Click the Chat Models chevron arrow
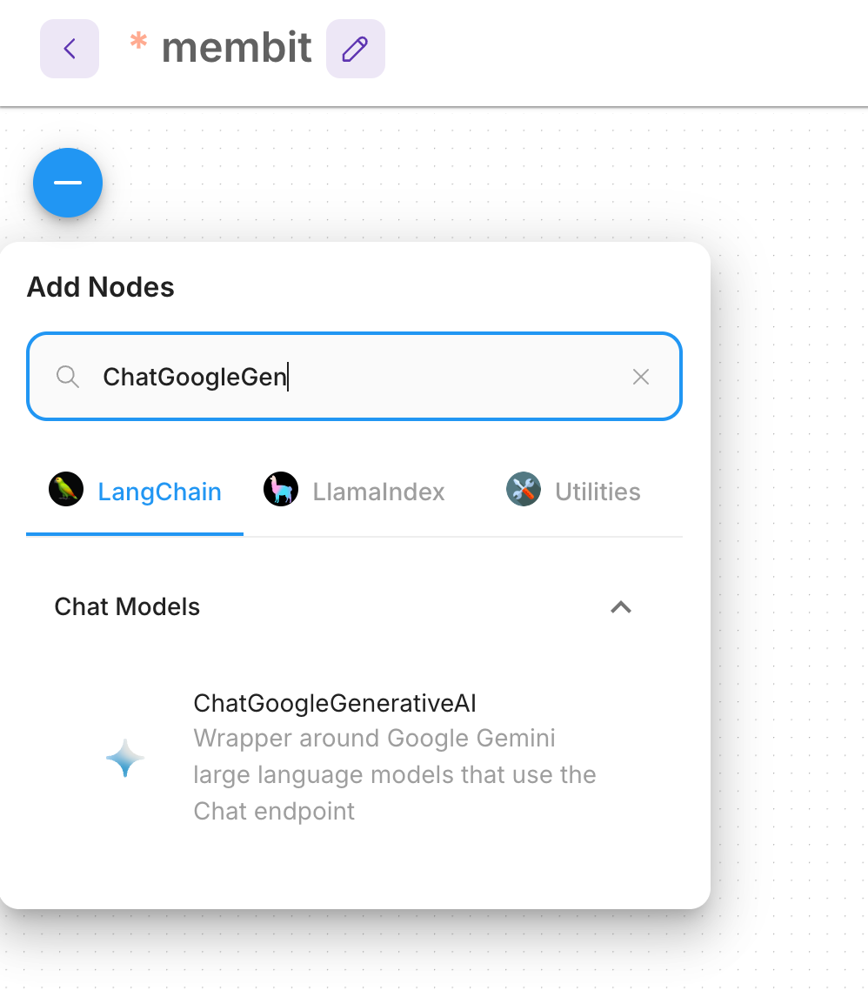This screenshot has width=868, height=1004. pos(621,607)
